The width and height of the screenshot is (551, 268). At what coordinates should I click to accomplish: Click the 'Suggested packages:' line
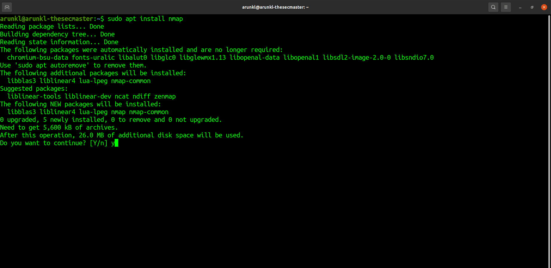click(x=34, y=89)
